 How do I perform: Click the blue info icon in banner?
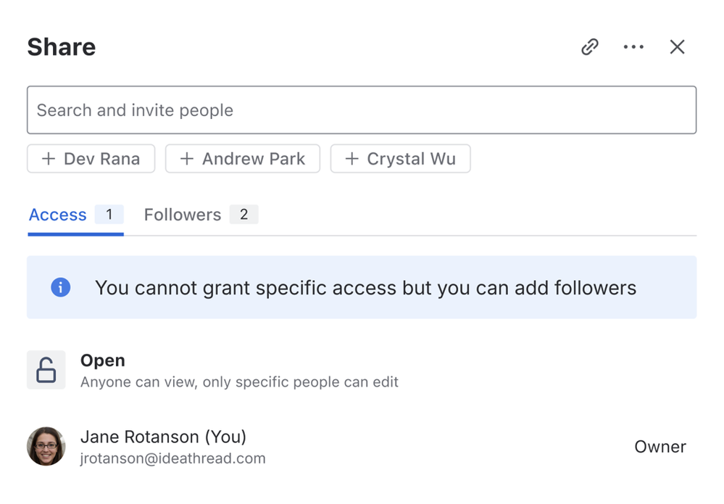[x=61, y=288]
